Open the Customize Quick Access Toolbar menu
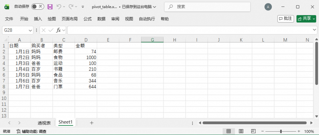 point(83,7)
